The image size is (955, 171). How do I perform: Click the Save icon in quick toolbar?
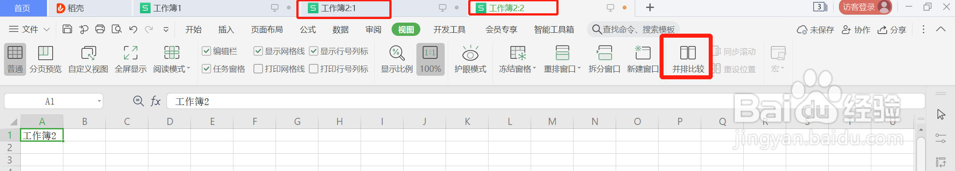tap(67, 29)
